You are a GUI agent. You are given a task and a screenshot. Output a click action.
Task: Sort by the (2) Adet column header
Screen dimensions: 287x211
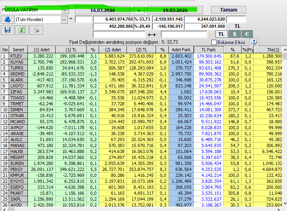[113, 50]
